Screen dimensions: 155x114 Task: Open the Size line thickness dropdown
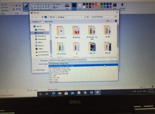pyautogui.click(x=67, y=6)
